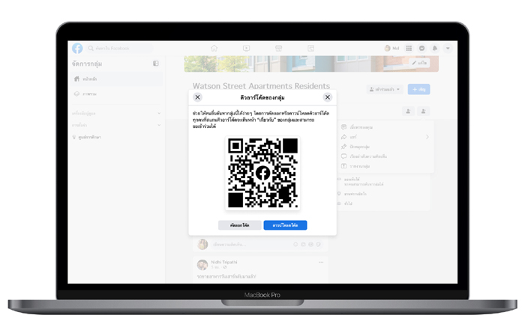This screenshot has height=324, width=525.
Task: Collapse the group management sidebar
Action: tap(156, 64)
